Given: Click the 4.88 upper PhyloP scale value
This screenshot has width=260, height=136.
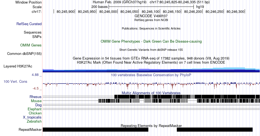Looking at the screenshot, I should pos(35,75).
